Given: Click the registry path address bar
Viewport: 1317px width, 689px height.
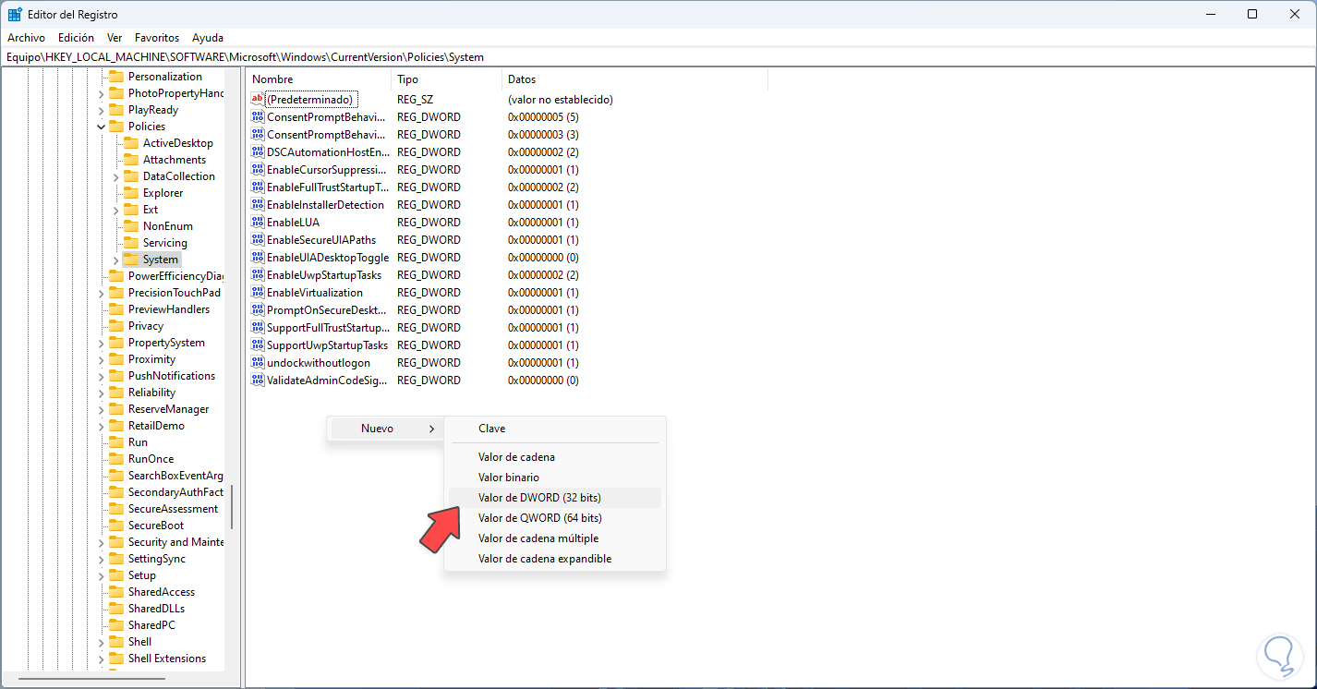Looking at the screenshot, I should [658, 56].
